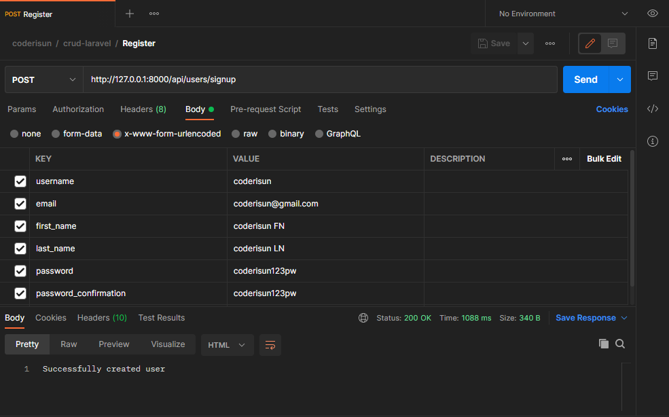669x417 pixels.
Task: View the response Headers (10) tab
Action: pos(102,318)
